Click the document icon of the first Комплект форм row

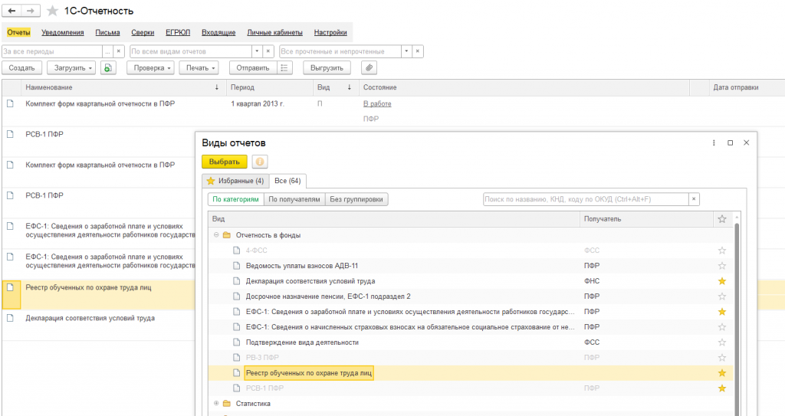[10, 103]
